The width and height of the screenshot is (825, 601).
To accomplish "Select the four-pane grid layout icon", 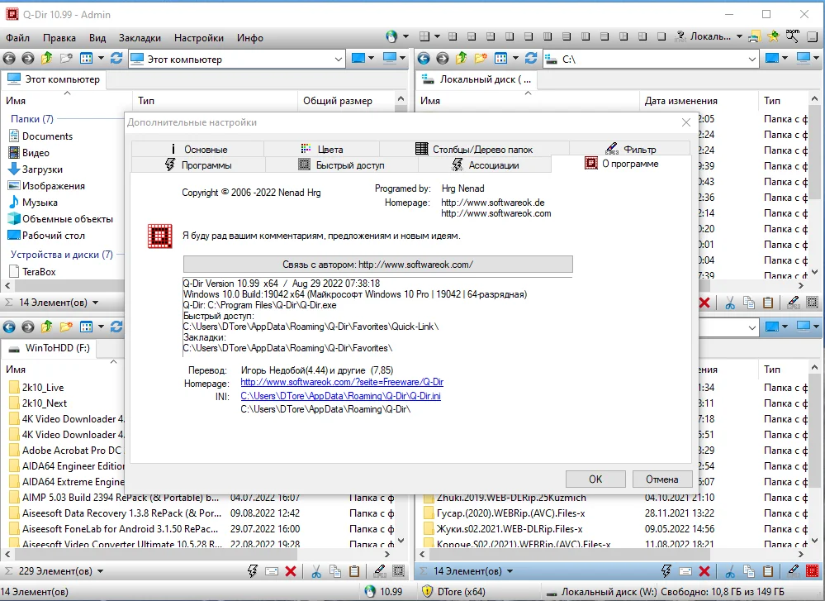I will pos(424,36).
